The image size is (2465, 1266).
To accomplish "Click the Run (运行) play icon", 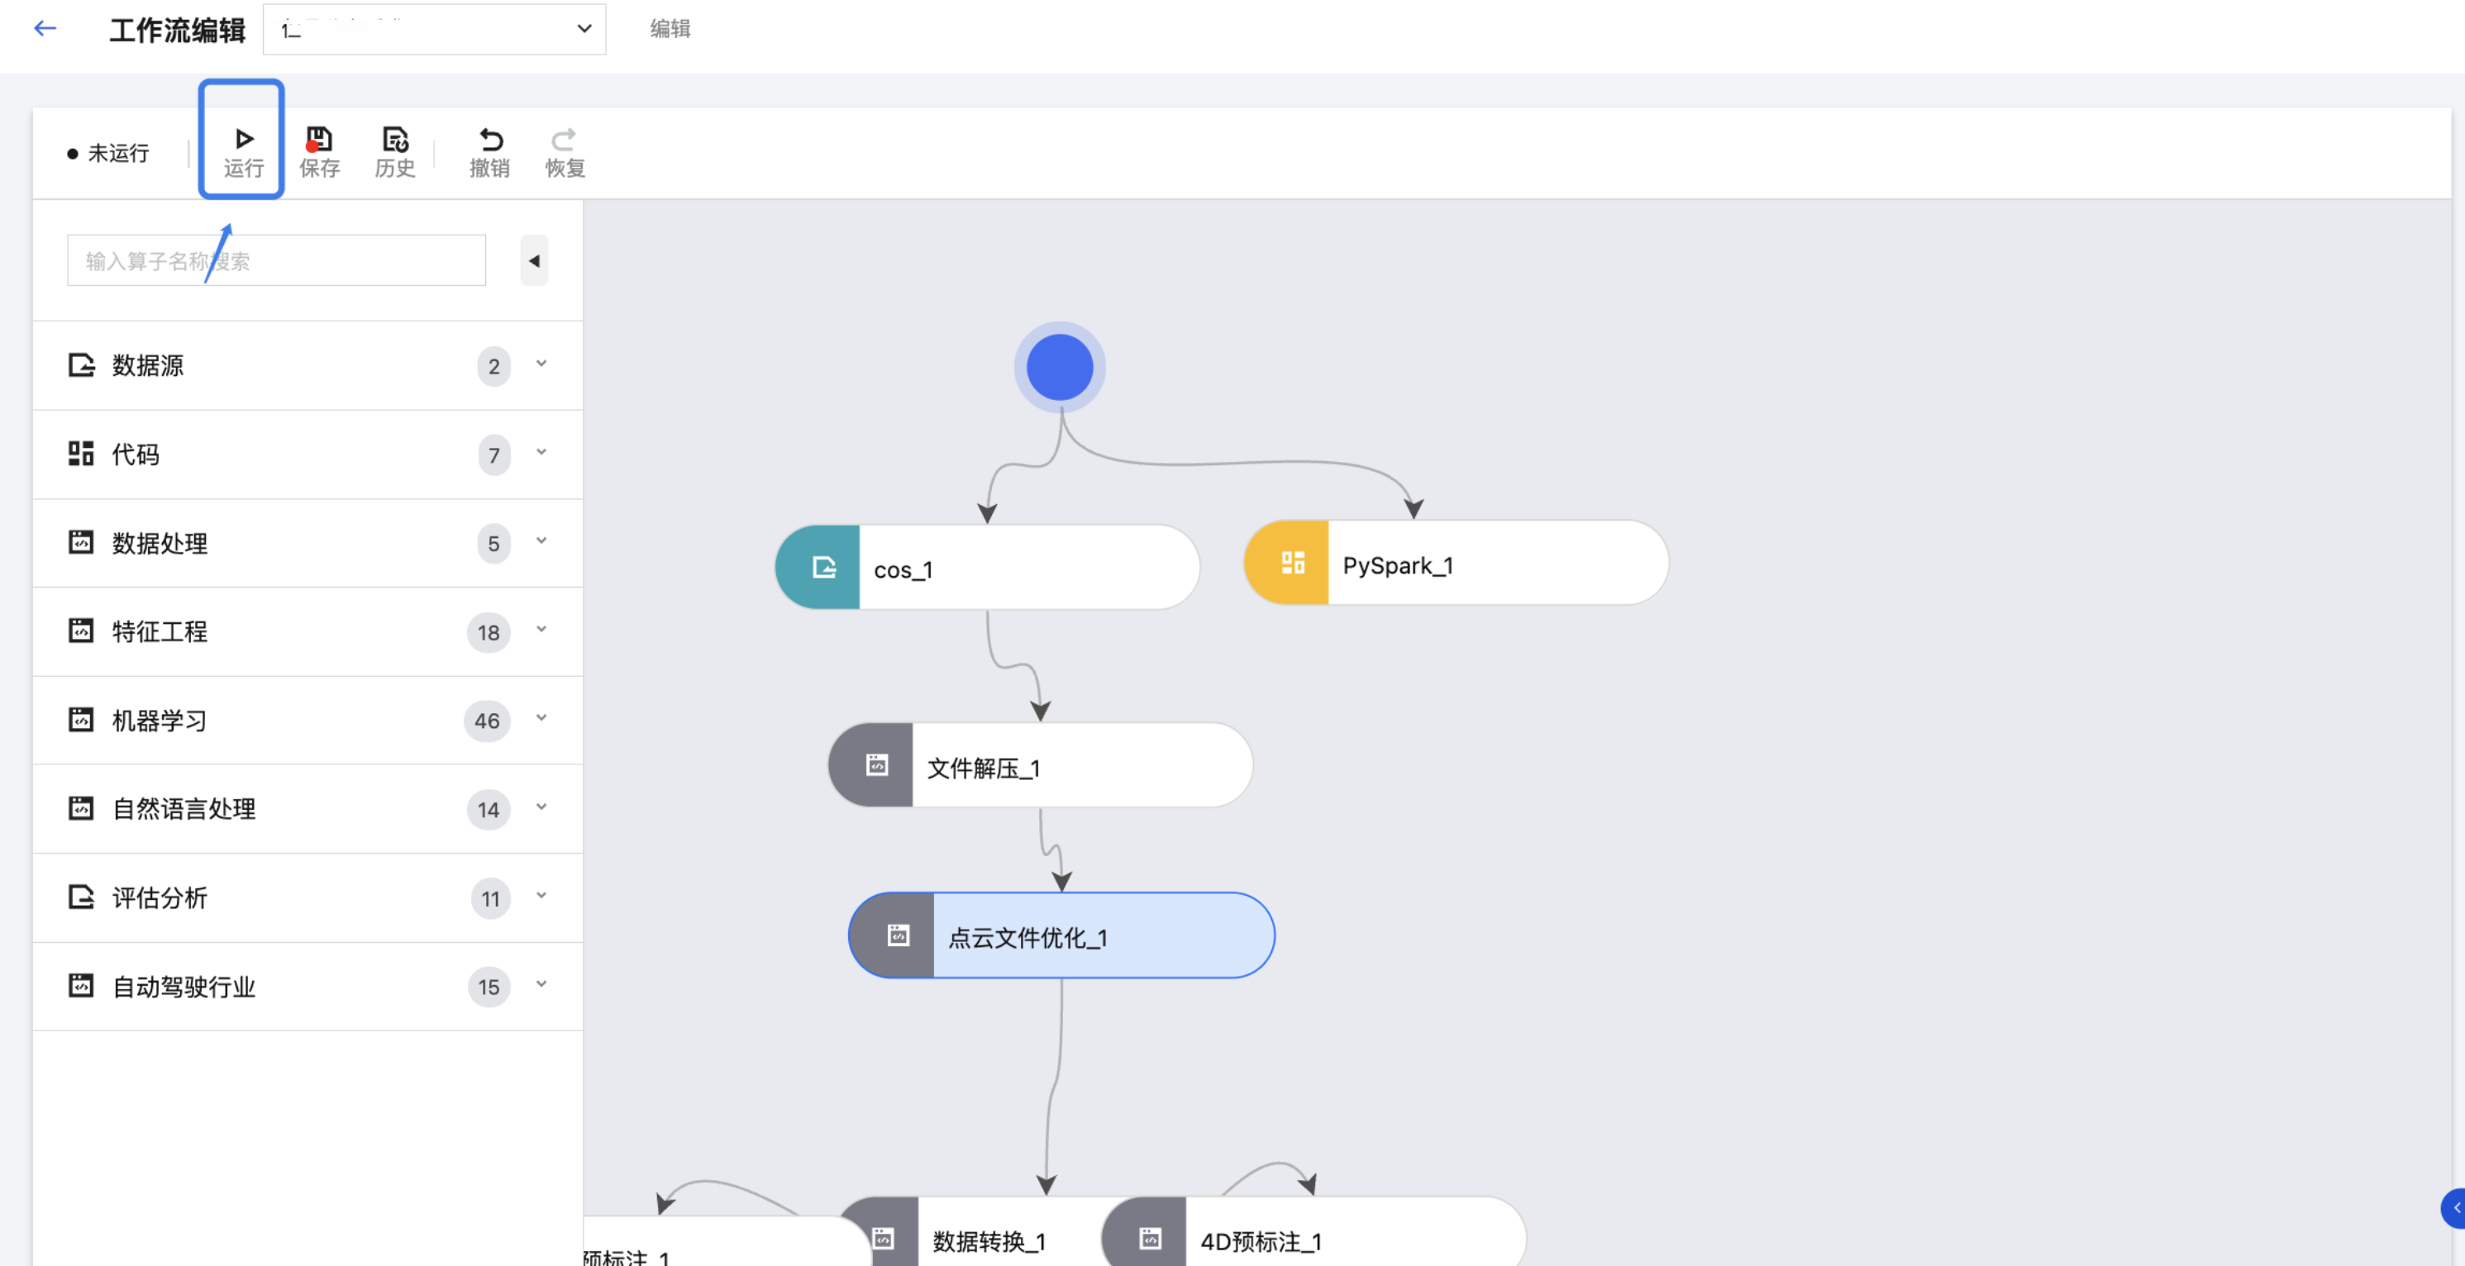I will click(243, 140).
